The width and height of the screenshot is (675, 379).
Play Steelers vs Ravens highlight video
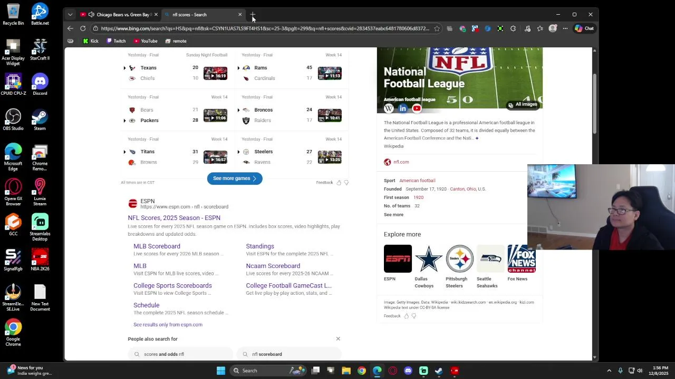[x=330, y=157]
